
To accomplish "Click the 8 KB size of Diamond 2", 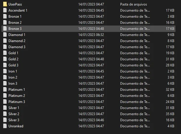I will (x=171, y=41).
